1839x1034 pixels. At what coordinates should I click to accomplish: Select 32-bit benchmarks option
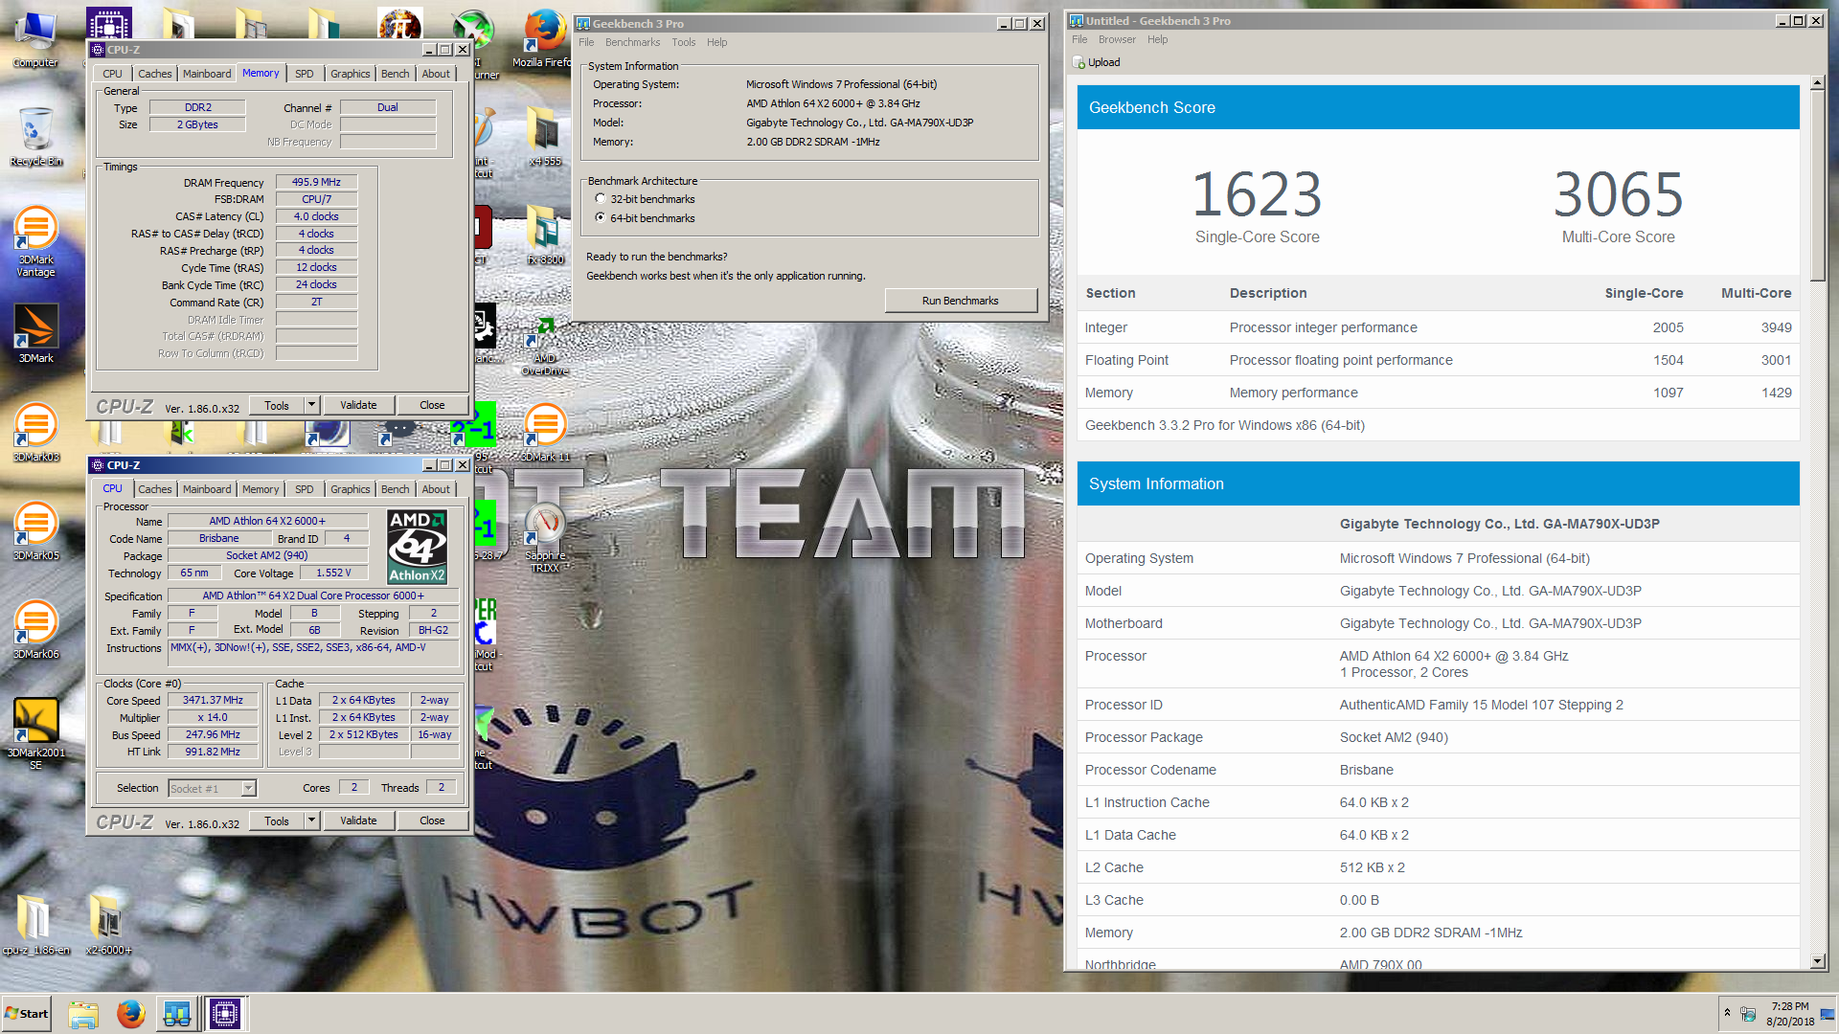pos(601,199)
